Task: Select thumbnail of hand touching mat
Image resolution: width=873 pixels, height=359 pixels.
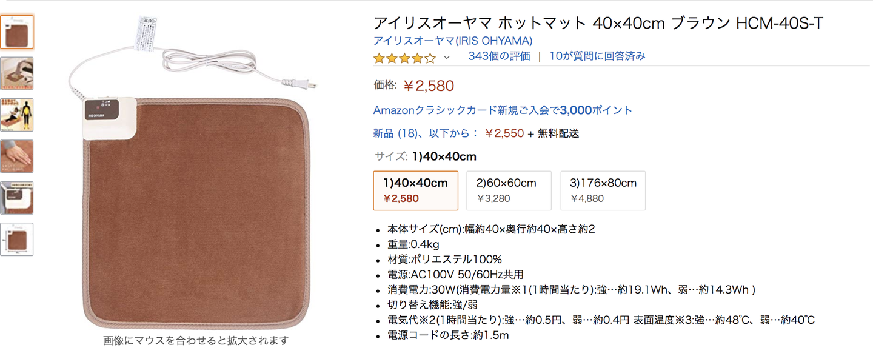Action: (x=17, y=156)
